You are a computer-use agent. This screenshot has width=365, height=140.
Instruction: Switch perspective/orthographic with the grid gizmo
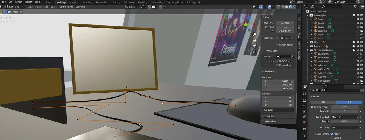pyautogui.click(x=255, y=52)
